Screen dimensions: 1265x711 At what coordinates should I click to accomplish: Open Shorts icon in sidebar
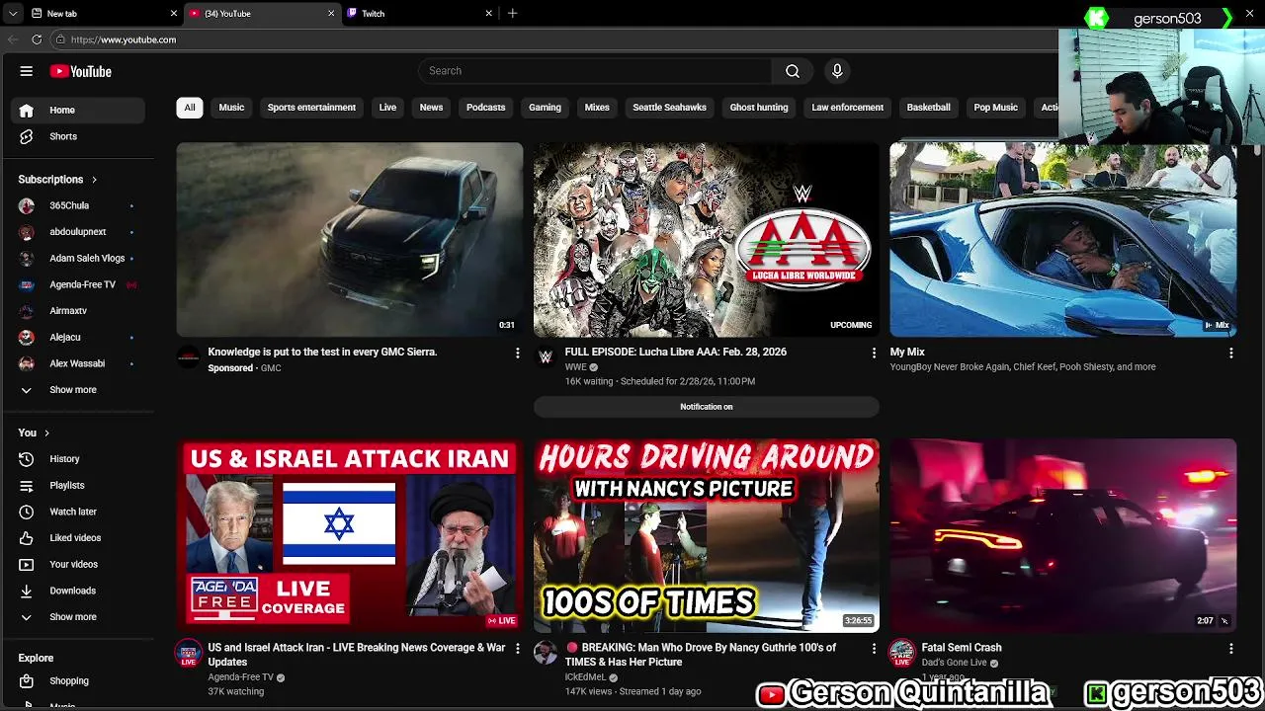coord(27,136)
